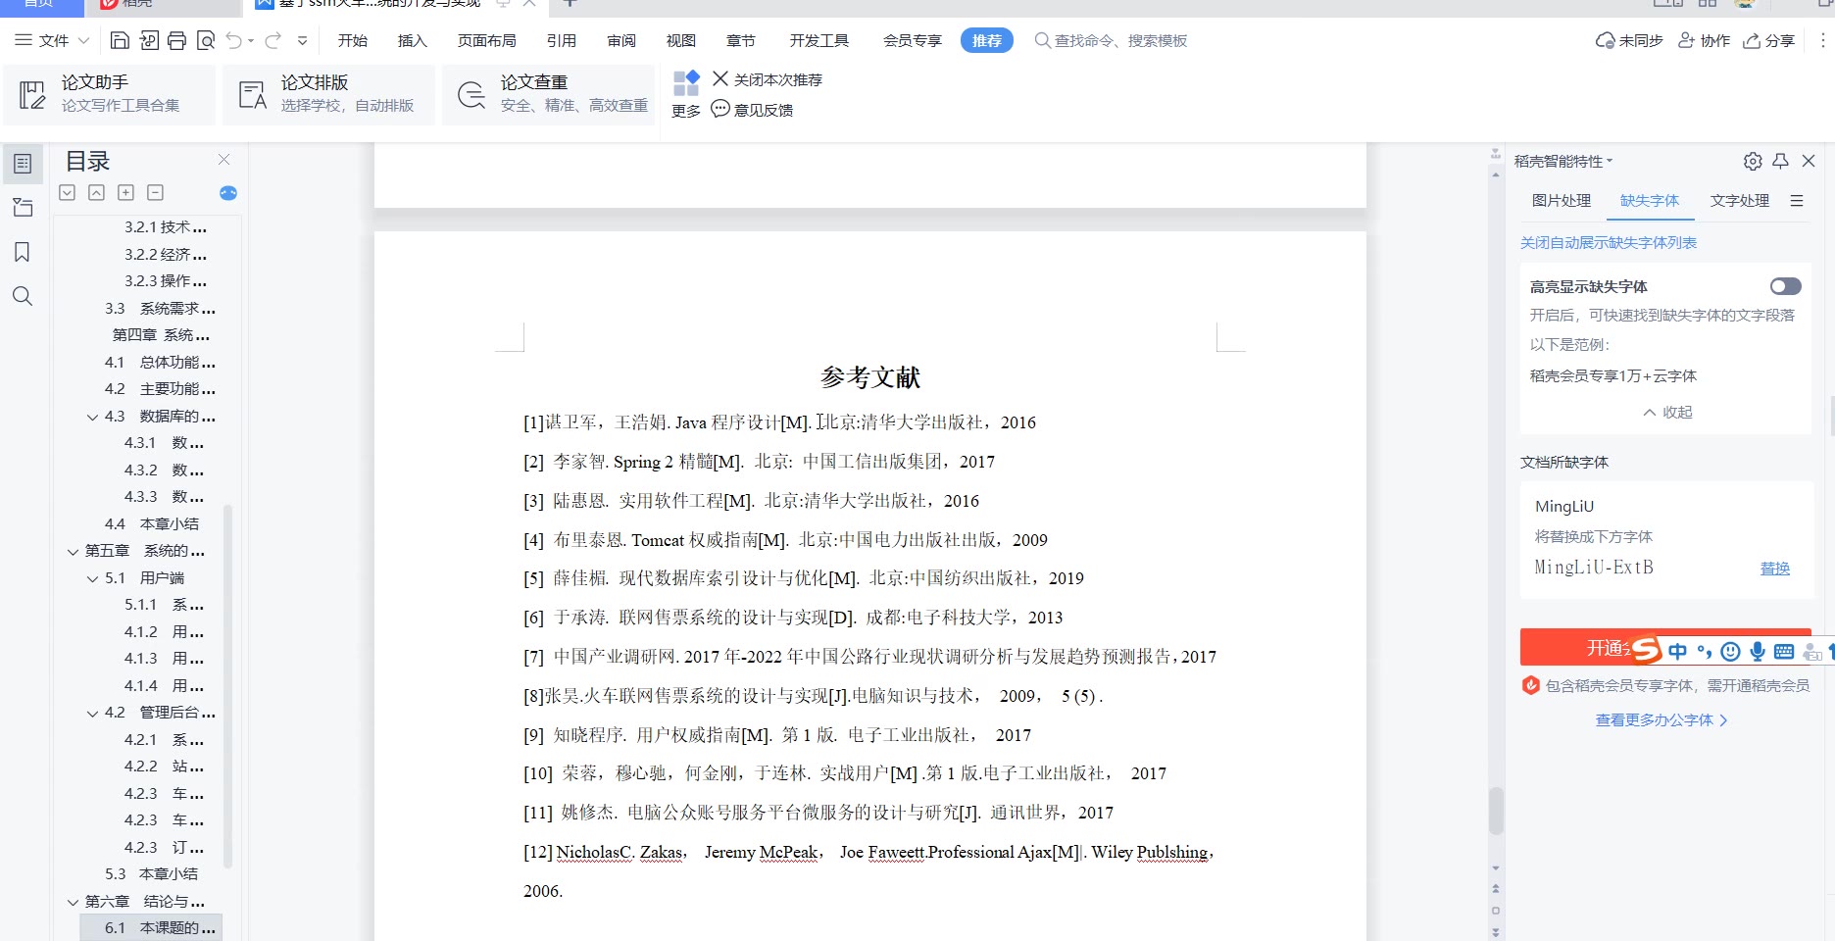The width and height of the screenshot is (1835, 941).
Task: Open the 开发工具 ribbon tab
Action: click(819, 40)
